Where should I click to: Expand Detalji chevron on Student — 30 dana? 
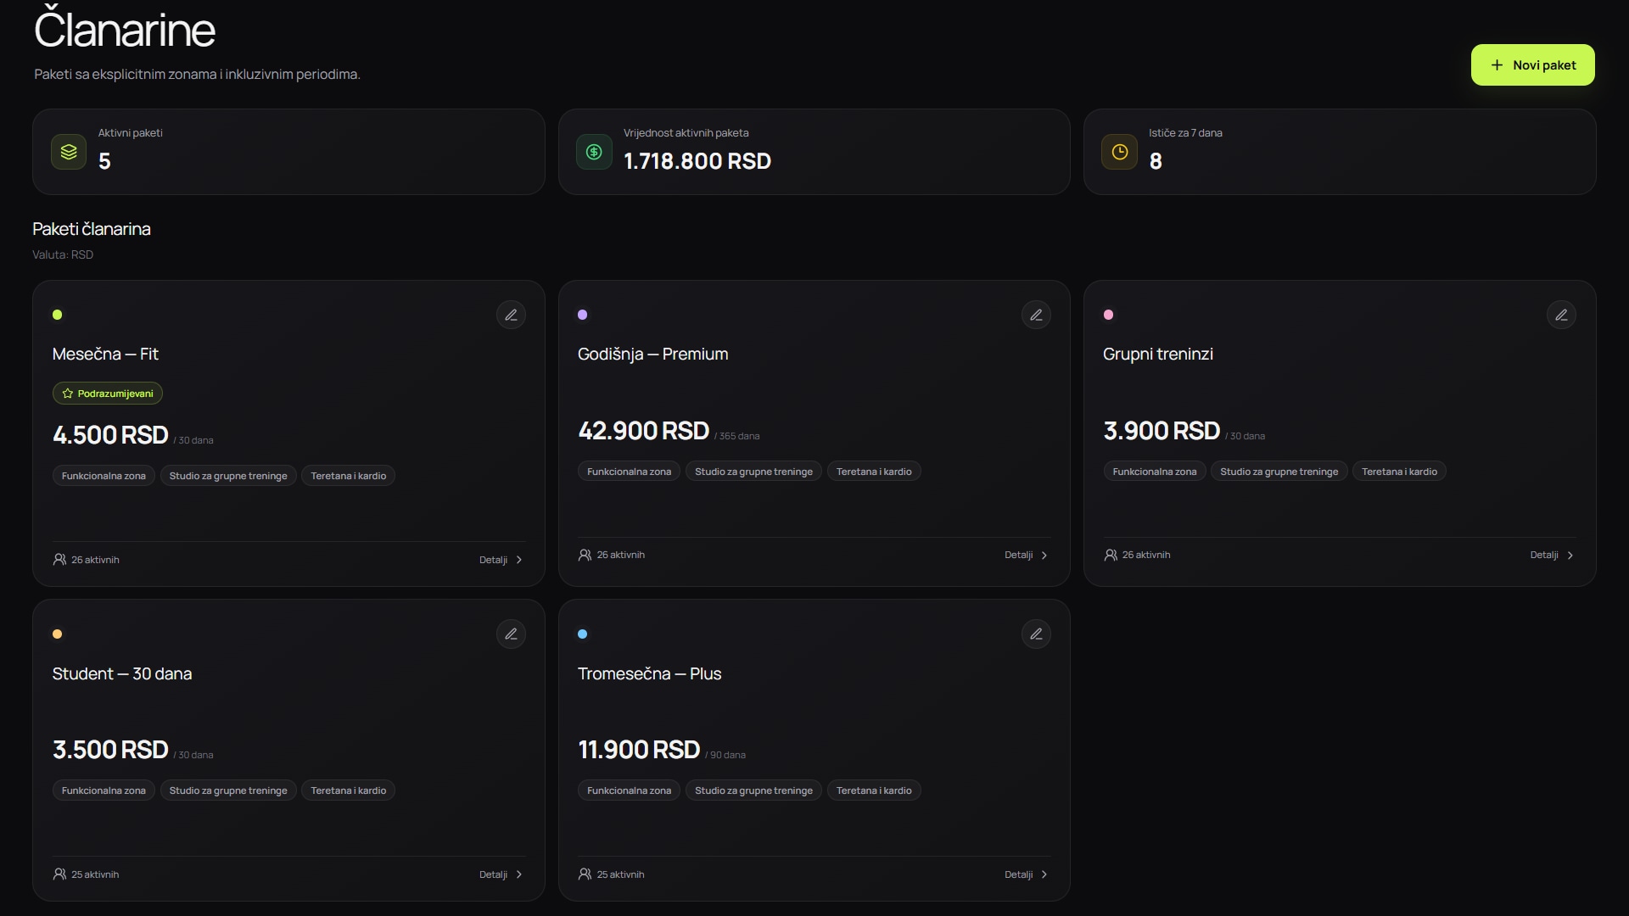click(x=519, y=874)
